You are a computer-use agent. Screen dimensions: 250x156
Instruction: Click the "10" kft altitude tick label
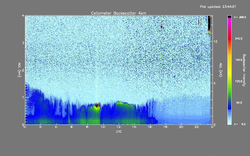coord(215,41)
